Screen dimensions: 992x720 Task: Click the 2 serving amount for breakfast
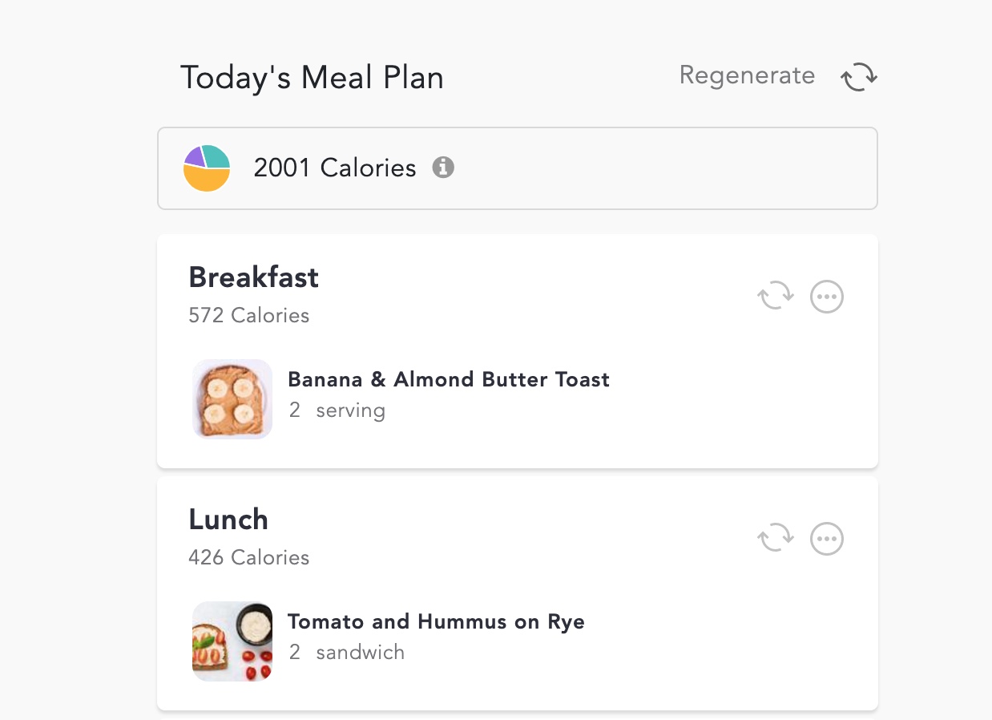click(x=337, y=411)
